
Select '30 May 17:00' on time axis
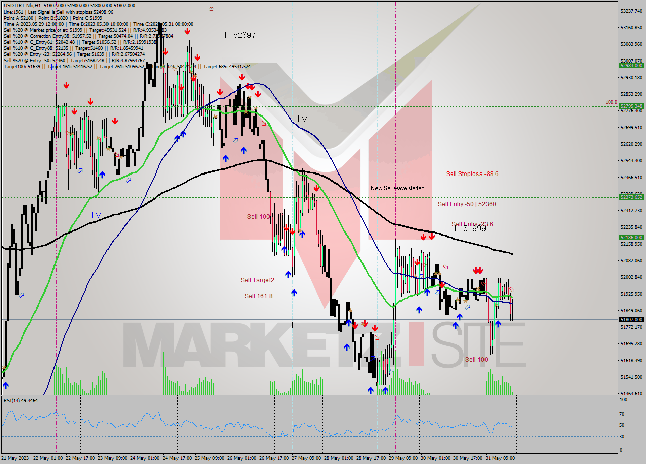tap(469, 458)
